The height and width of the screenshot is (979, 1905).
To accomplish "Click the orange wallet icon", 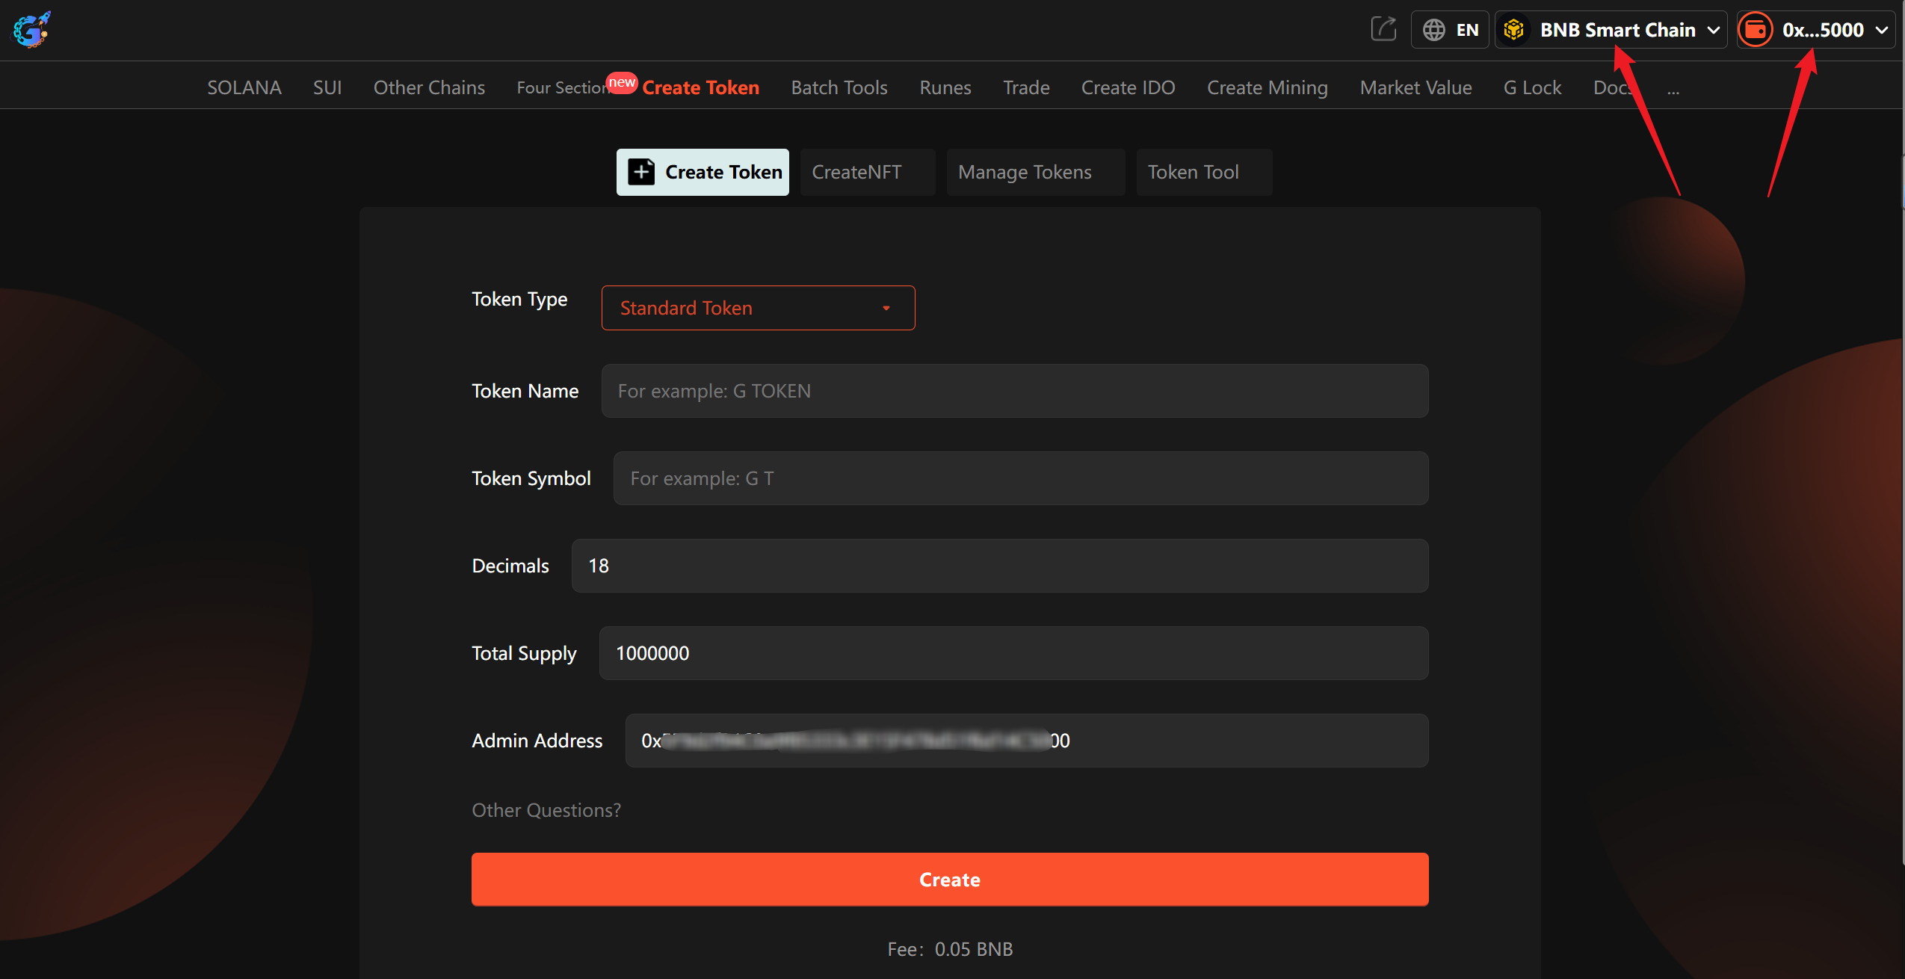I will 1755,30.
